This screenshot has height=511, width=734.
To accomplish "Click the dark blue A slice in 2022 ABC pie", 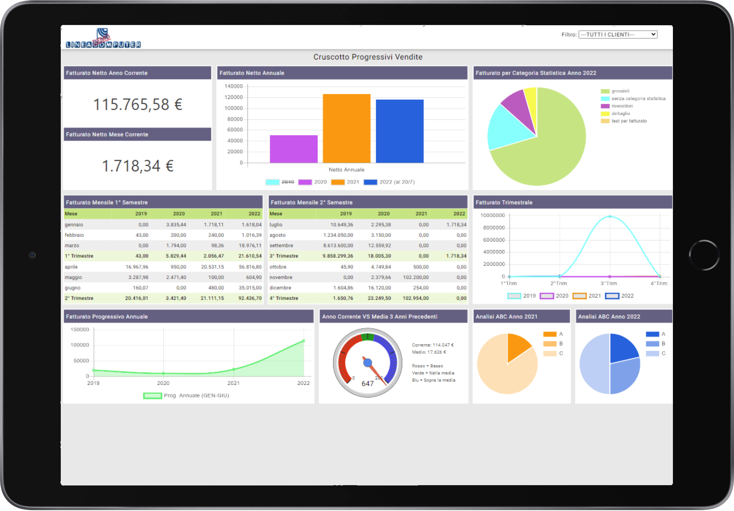I will pos(622,348).
